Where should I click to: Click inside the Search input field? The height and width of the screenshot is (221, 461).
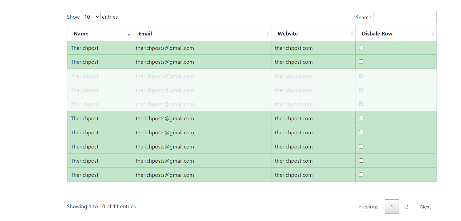(x=405, y=17)
